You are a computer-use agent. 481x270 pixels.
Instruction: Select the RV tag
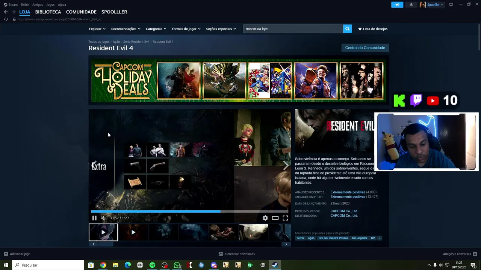tap(373, 238)
